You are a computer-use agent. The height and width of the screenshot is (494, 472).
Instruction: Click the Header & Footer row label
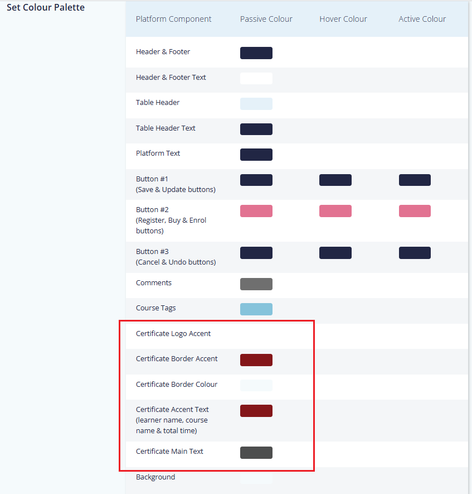(163, 52)
